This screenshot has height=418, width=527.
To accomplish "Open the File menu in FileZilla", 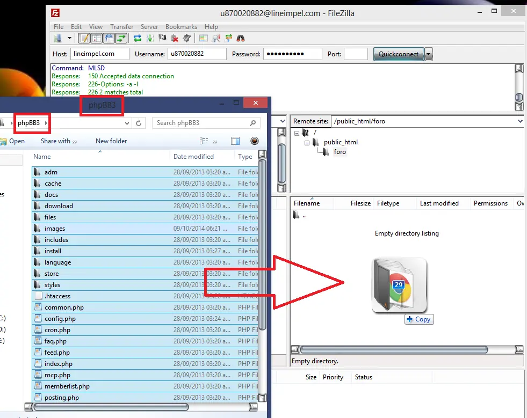I will [59, 26].
